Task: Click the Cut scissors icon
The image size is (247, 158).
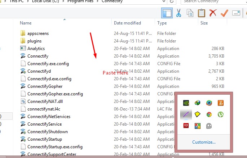Action: pos(178,13)
